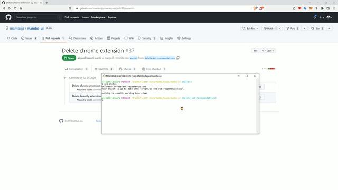
Task: Click the github.com URL in address bar
Action: [107, 8]
